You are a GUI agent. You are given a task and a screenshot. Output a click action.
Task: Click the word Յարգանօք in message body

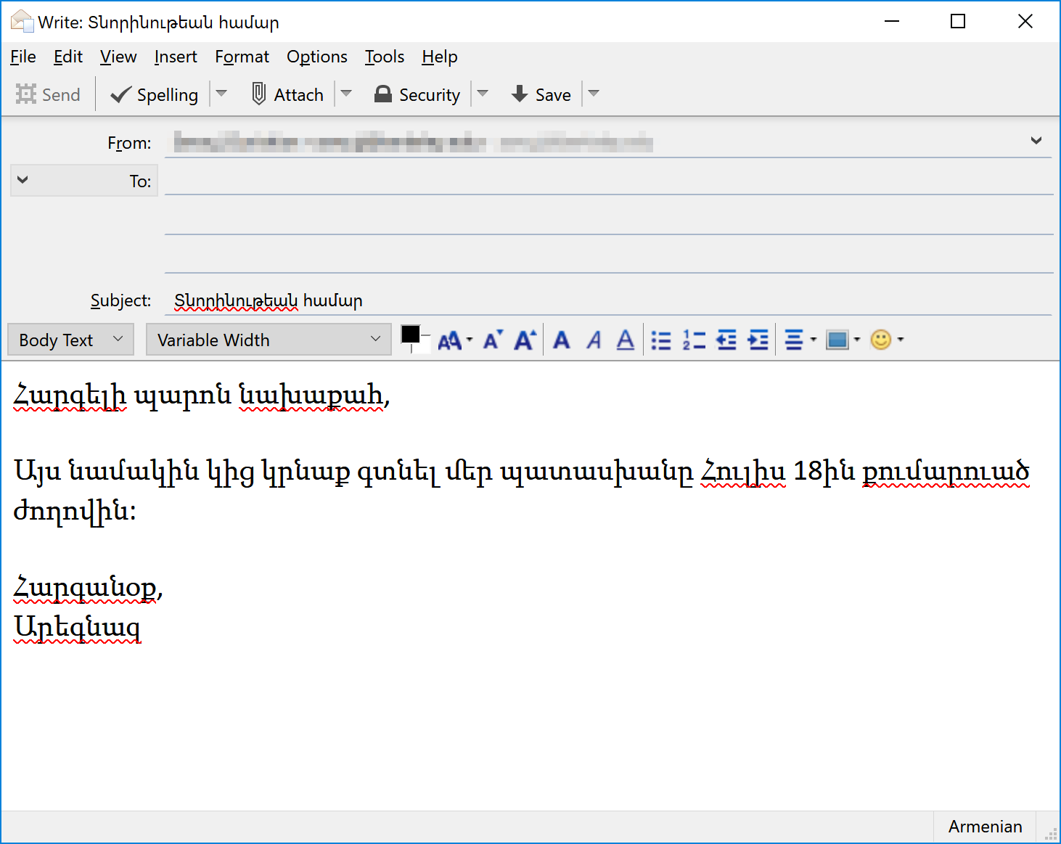85,587
